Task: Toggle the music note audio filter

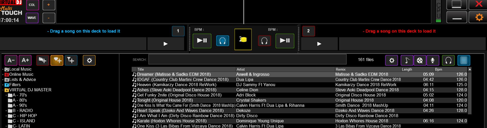Action: pyautogui.click(x=407, y=60)
